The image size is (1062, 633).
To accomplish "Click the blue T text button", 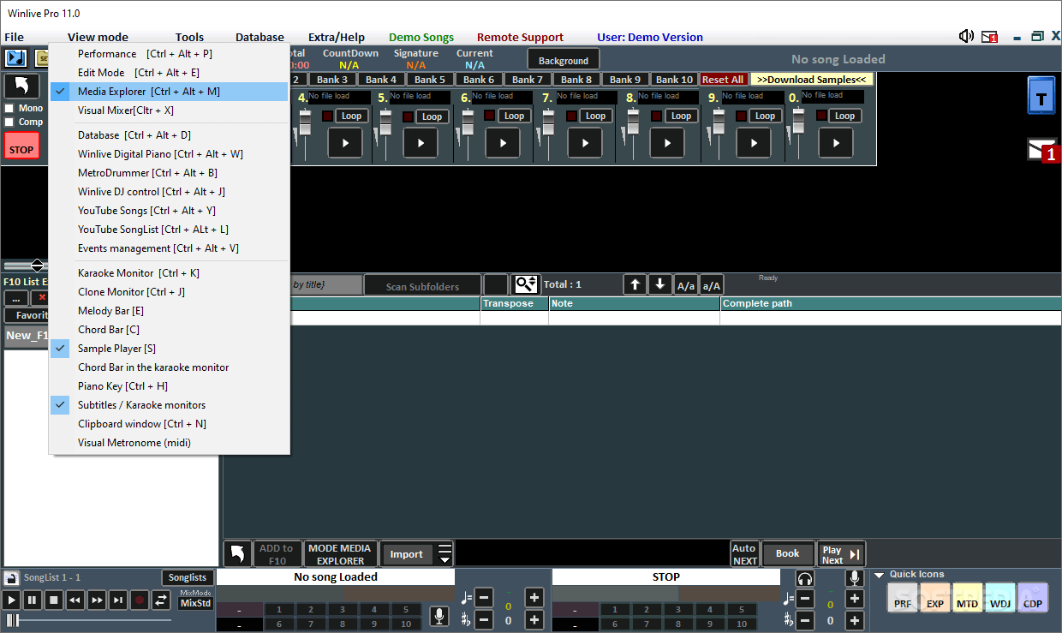I will 1041,95.
